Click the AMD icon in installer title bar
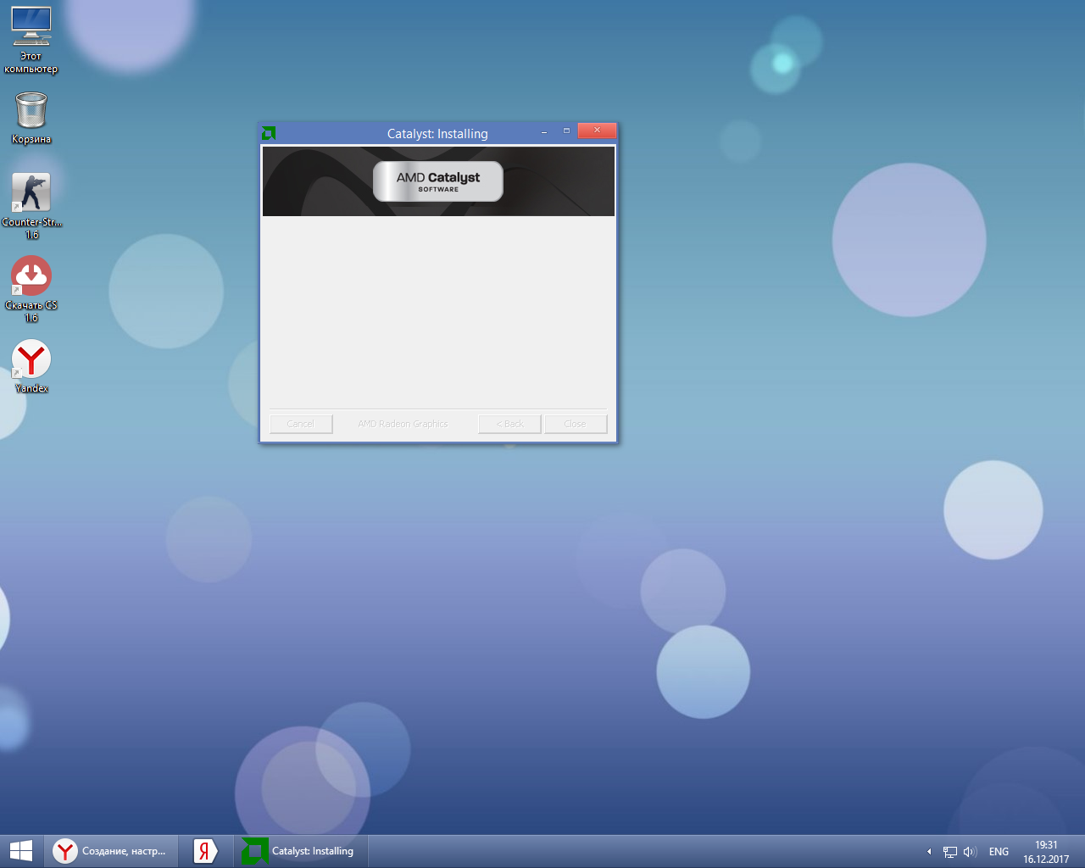Screen dimensions: 1085x868 (269, 133)
